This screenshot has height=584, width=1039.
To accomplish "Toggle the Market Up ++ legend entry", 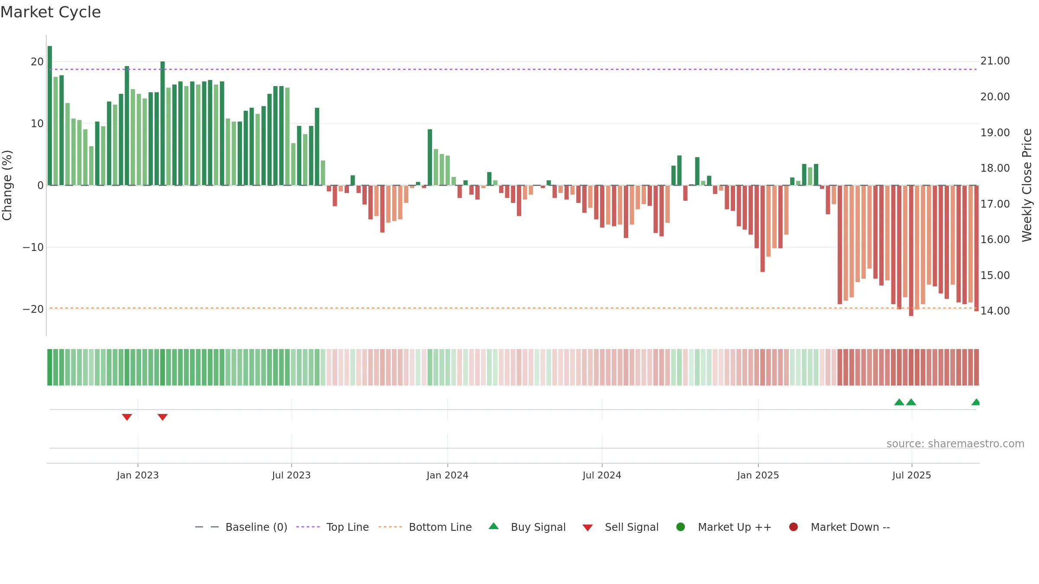I will (x=724, y=527).
